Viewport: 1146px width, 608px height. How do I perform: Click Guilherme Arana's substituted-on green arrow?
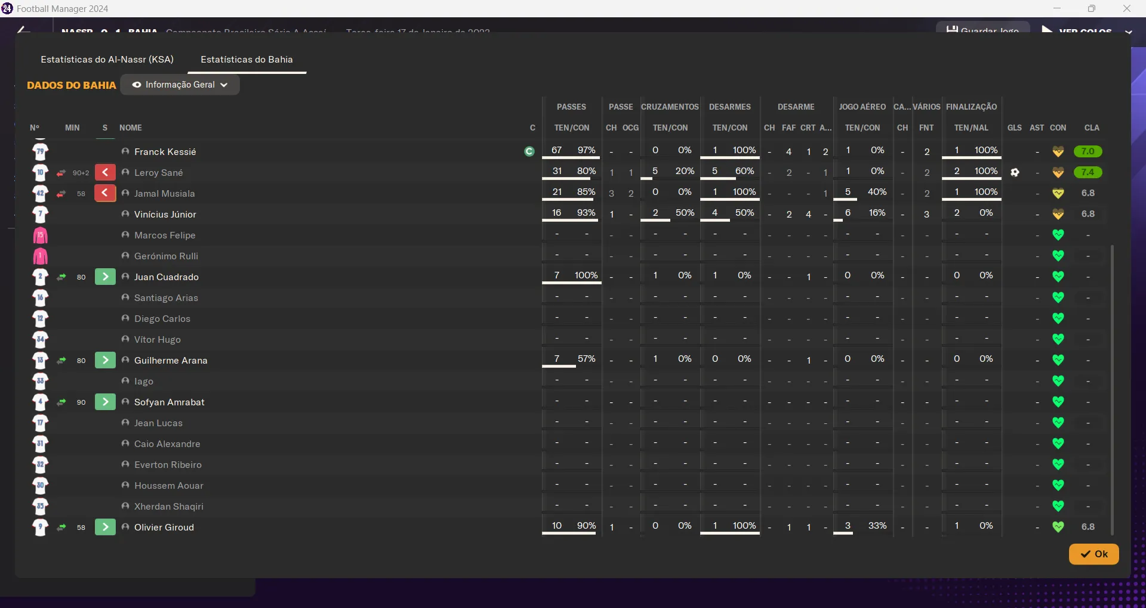click(x=105, y=360)
